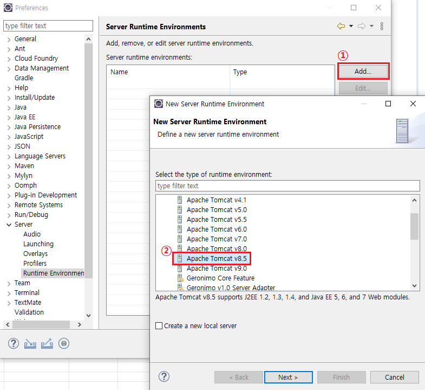Click the Name column header
The image size is (425, 390).
point(168,72)
